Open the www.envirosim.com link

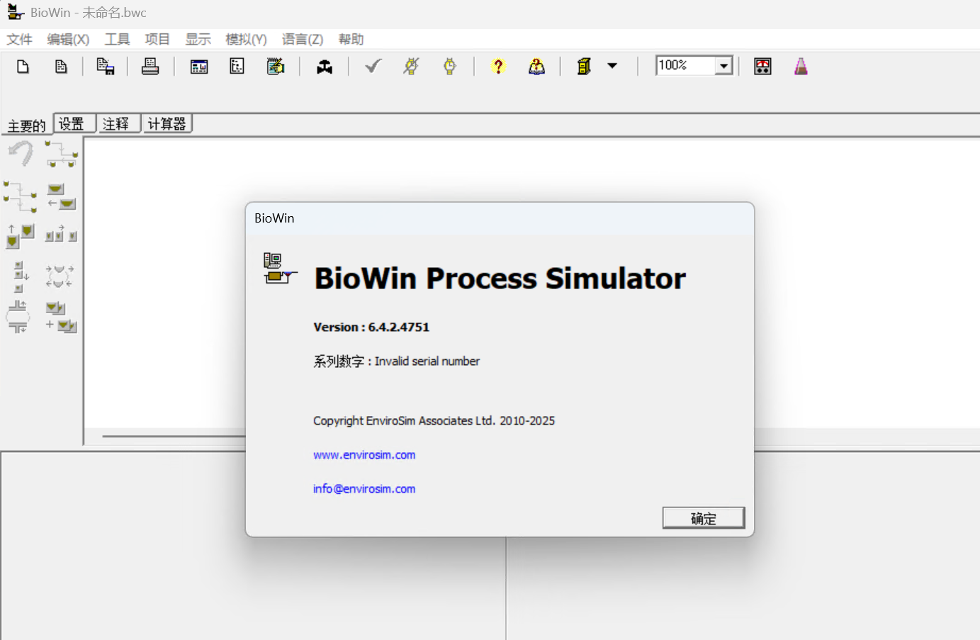[364, 455]
